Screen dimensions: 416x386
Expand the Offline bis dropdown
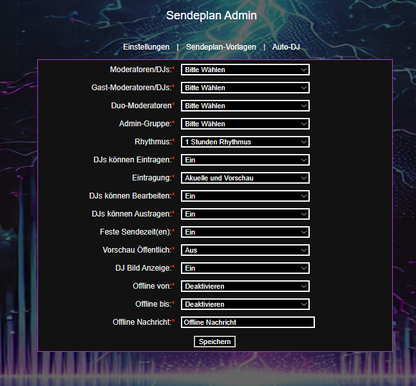(245, 304)
